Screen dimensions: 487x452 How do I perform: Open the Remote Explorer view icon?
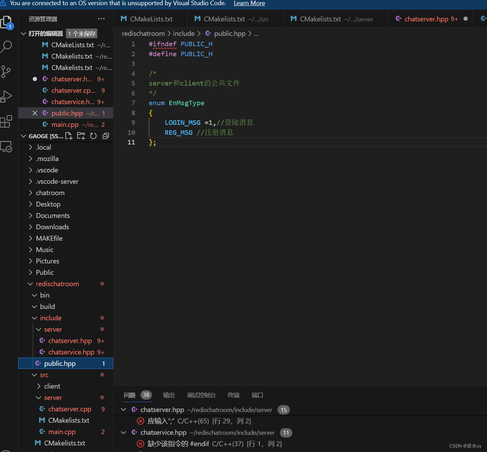pyautogui.click(x=6, y=147)
